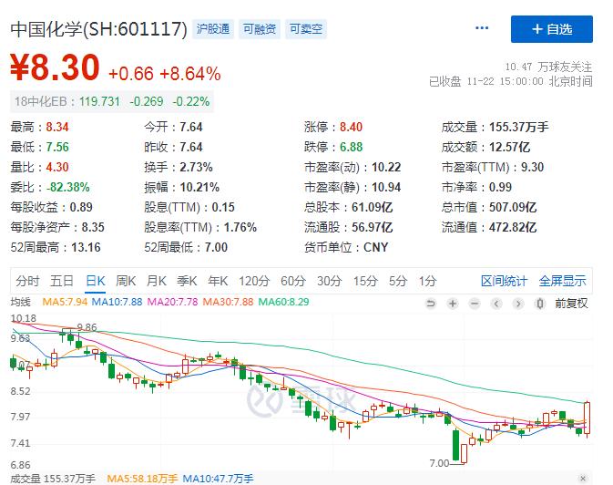The image size is (613, 485).
Task: Click the 货币单位 value CNY
Action: (x=375, y=247)
